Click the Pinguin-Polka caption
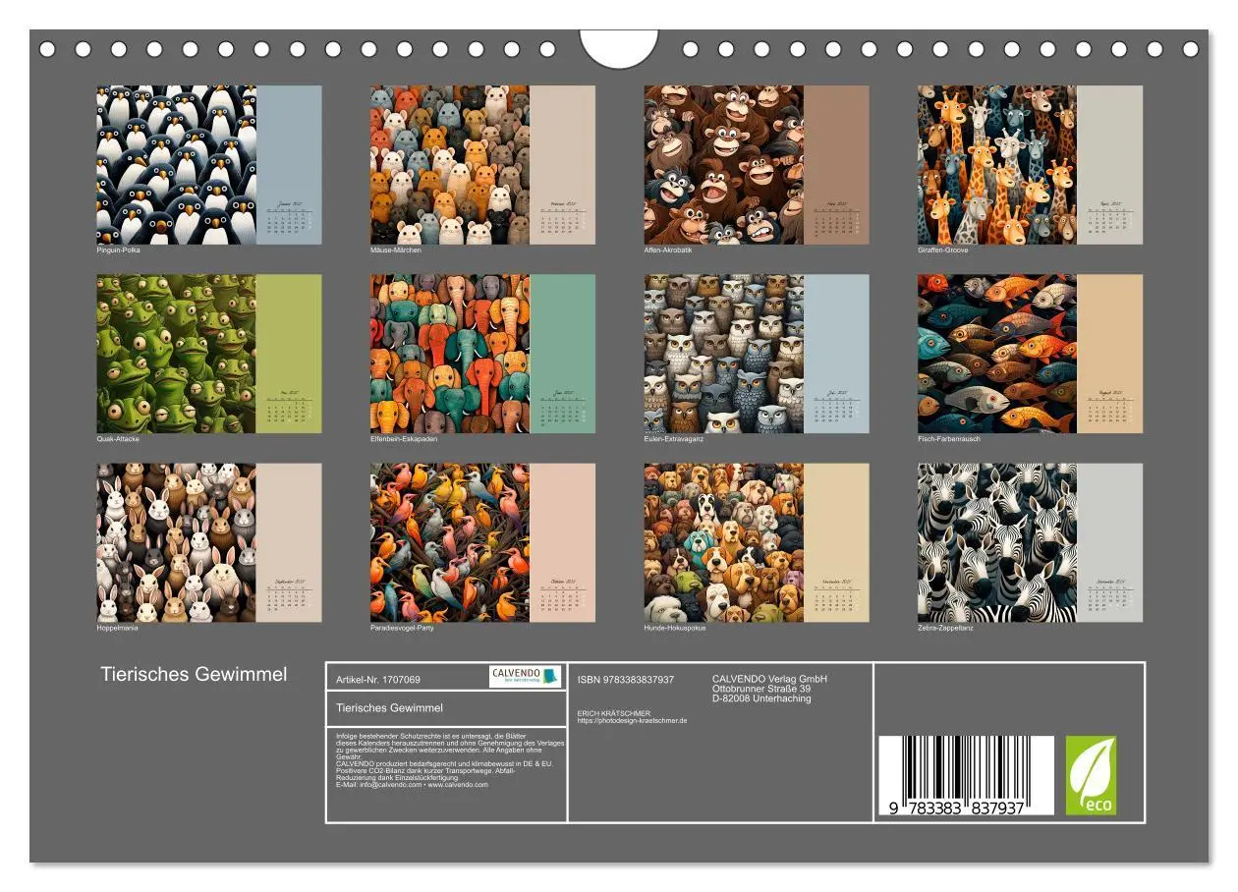1238x892 pixels. click(x=118, y=251)
